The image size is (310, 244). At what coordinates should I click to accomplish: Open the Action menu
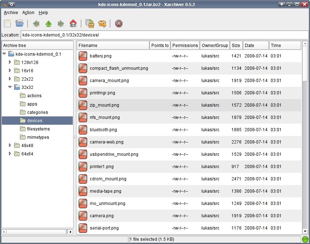tap(28, 13)
